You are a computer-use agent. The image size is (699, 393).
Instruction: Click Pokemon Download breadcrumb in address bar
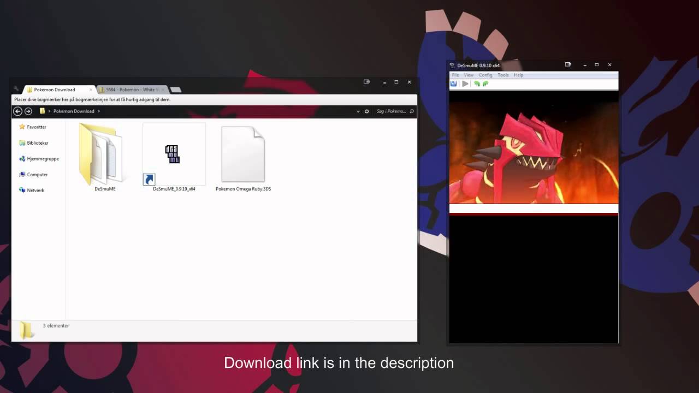74,111
